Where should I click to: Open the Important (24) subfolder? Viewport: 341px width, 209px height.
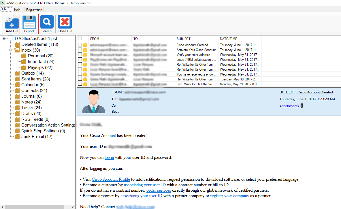tap(41, 62)
